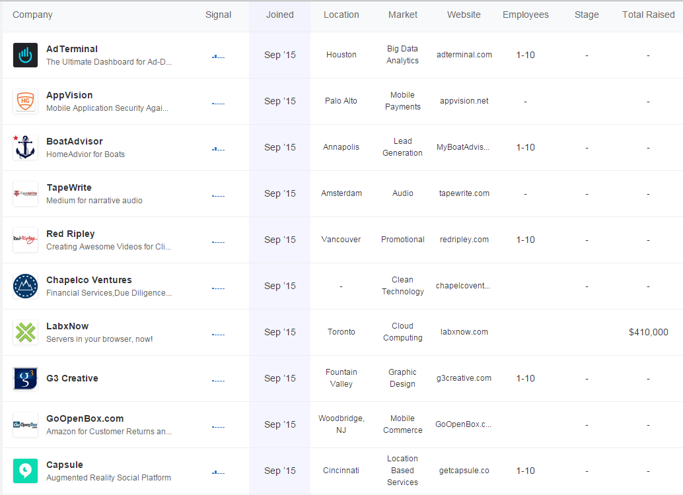Click the AdTerminal company logo icon

point(26,55)
